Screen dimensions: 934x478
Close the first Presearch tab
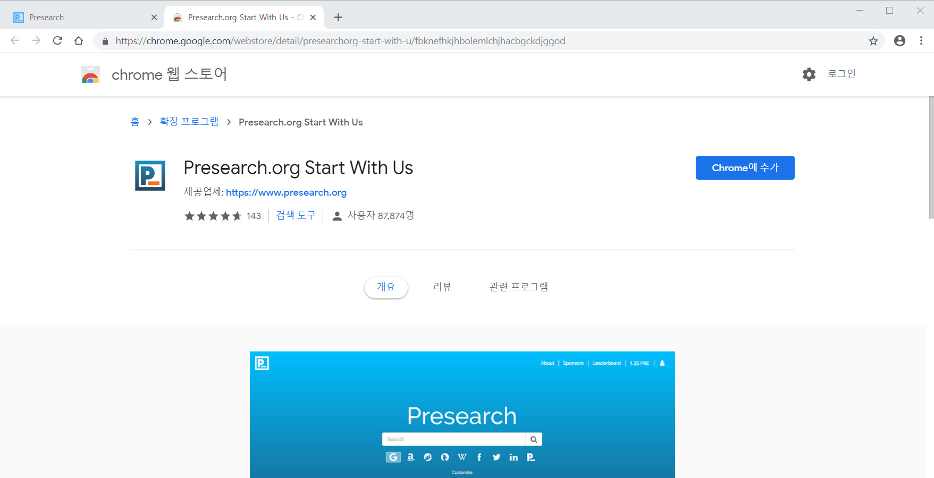pos(154,18)
